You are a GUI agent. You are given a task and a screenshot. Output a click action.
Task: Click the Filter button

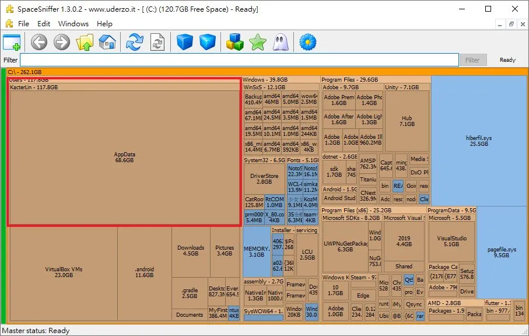click(x=472, y=60)
